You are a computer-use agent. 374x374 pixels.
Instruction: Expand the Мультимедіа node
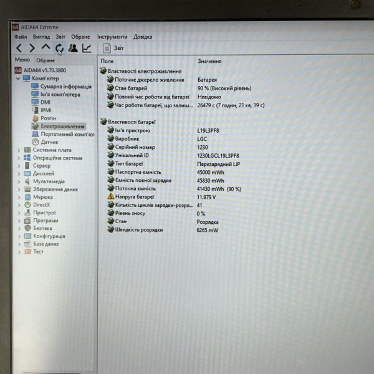click(x=19, y=181)
